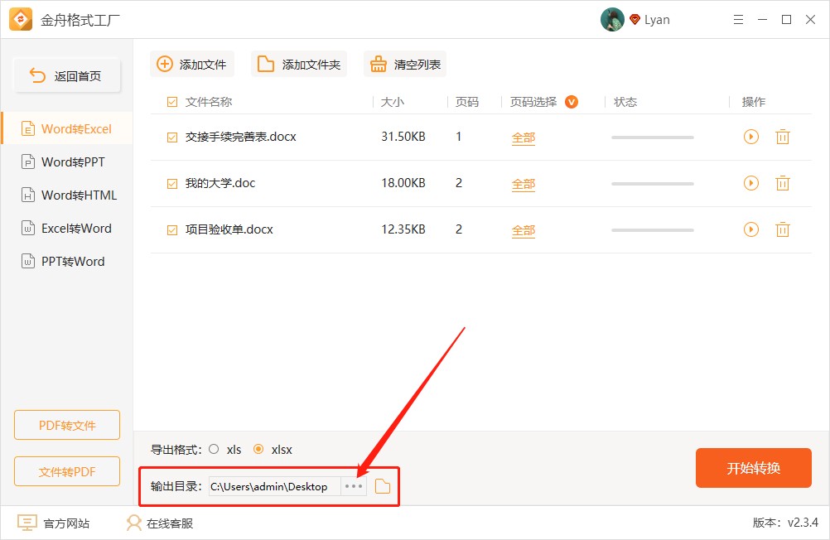Open the hamburger menu at top right
Viewport: 830px width, 540px height.
(738, 19)
